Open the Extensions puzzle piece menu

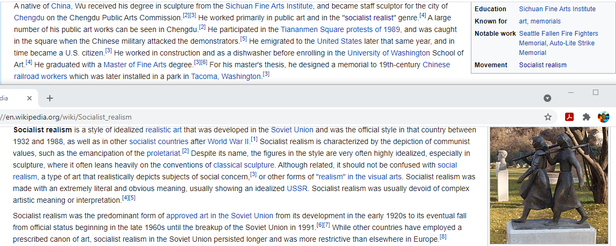tap(587, 117)
